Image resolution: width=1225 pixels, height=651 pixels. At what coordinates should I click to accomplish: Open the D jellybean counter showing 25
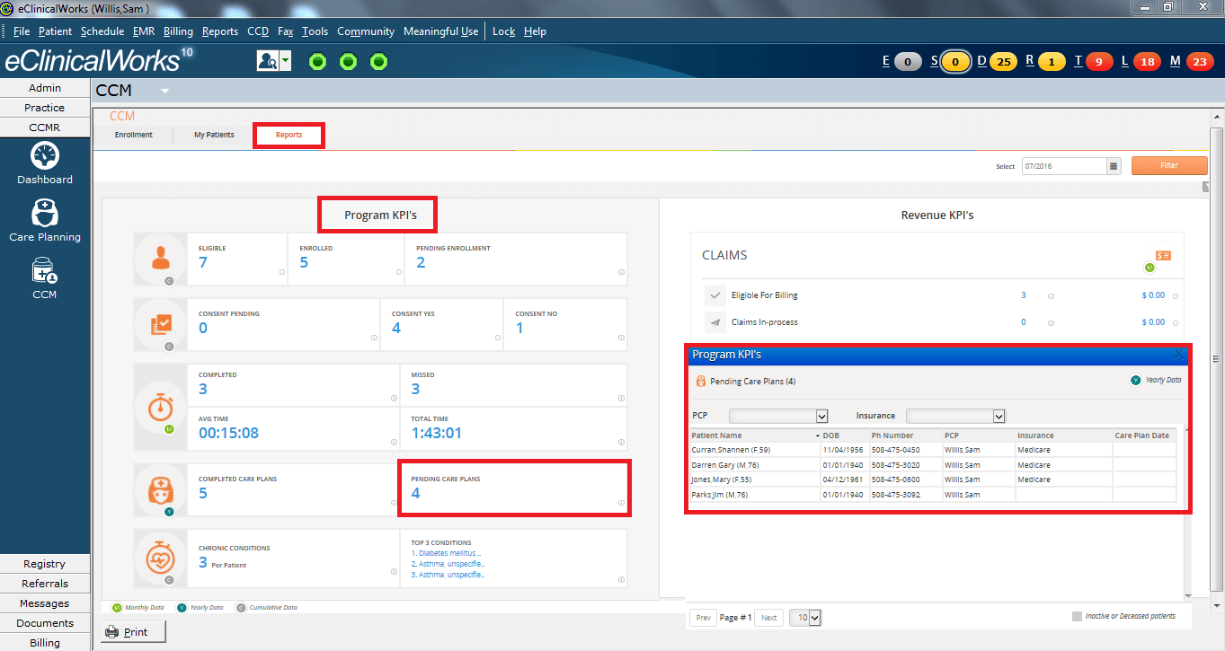(1003, 62)
